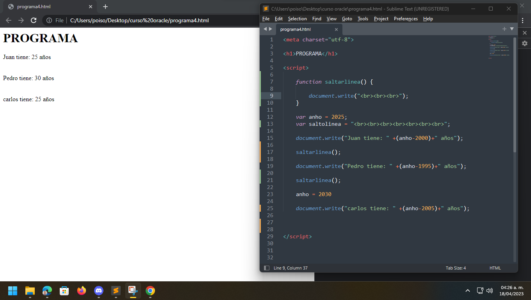Click the Sublime Text logo in the title bar
Screen dimensions: 531x300
266,9
